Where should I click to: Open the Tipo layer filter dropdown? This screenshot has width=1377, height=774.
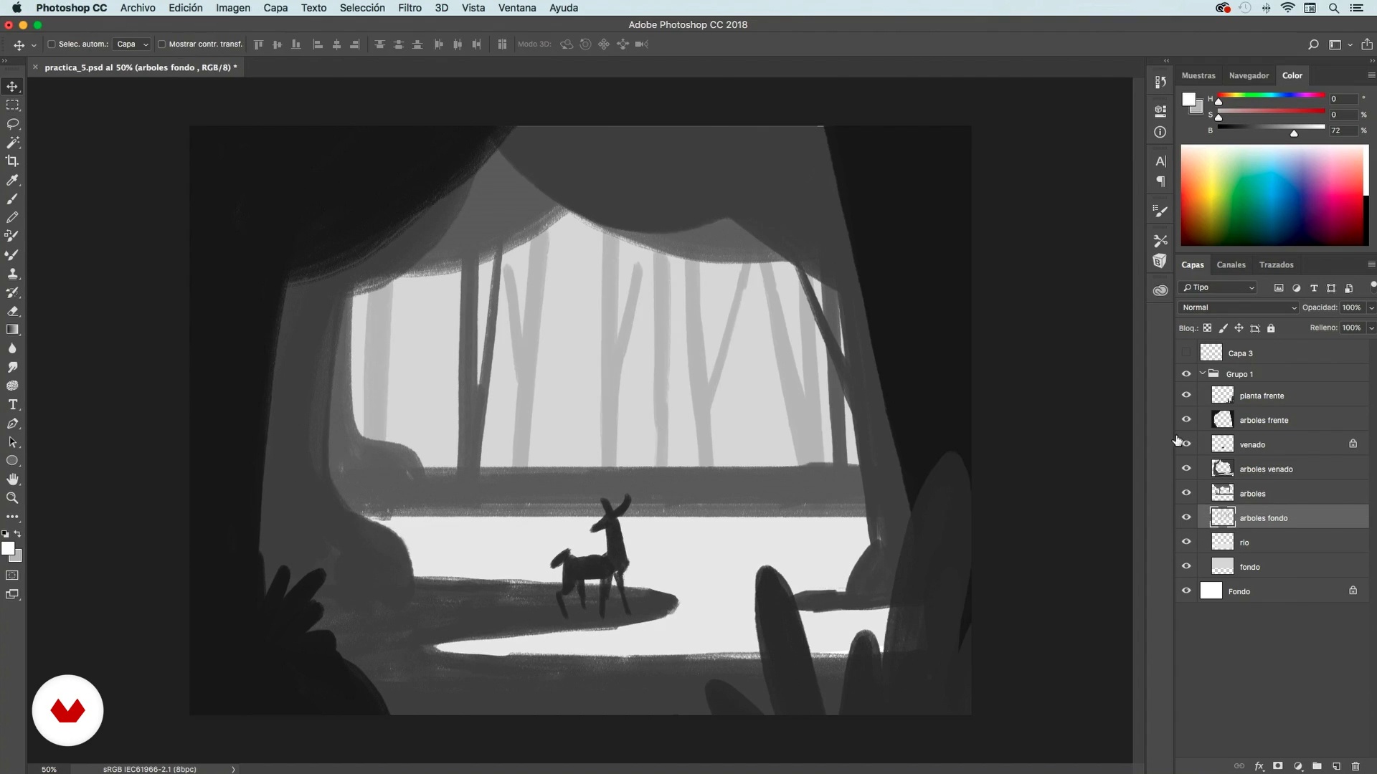point(1219,287)
